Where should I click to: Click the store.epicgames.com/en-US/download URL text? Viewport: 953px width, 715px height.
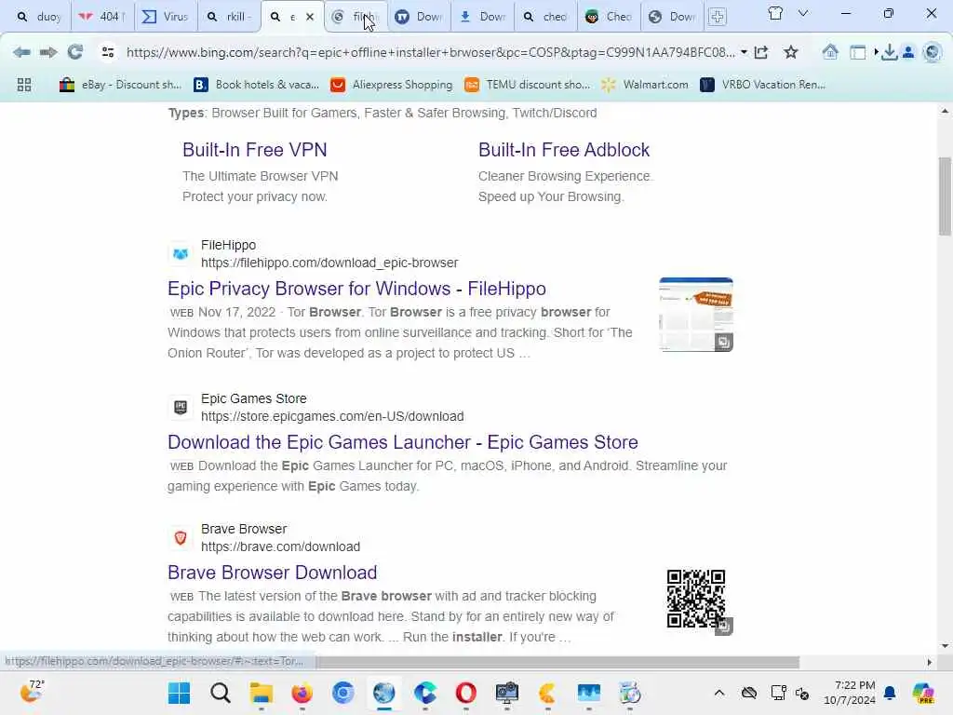(332, 416)
